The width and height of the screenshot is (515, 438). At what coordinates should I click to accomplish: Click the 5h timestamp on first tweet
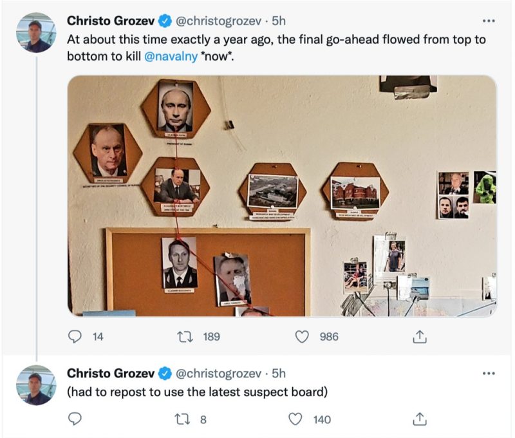click(279, 21)
